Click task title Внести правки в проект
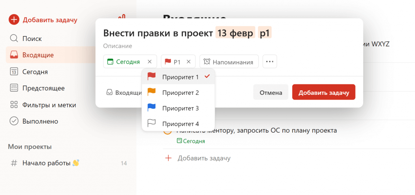 click(x=158, y=33)
